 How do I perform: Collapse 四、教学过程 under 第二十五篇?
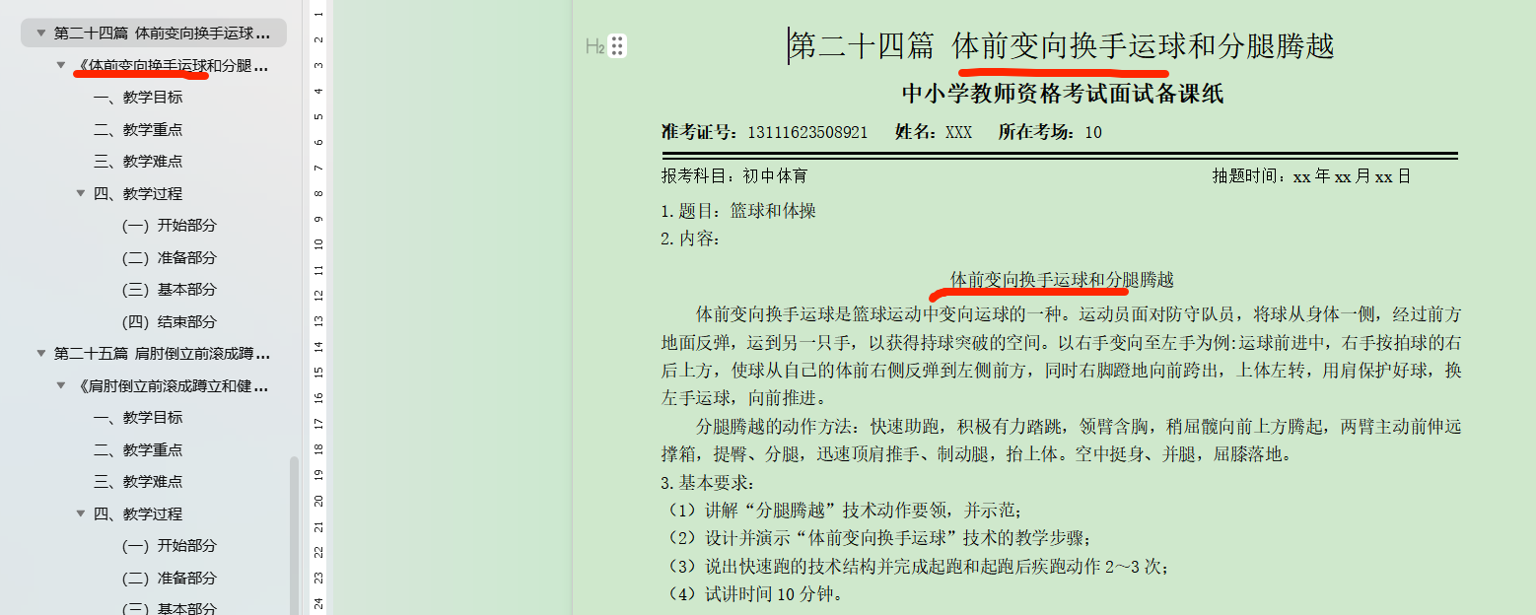tap(81, 513)
